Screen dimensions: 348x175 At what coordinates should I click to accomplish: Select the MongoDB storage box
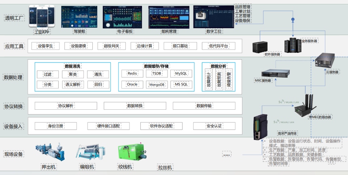pyautogui.click(x=157, y=85)
